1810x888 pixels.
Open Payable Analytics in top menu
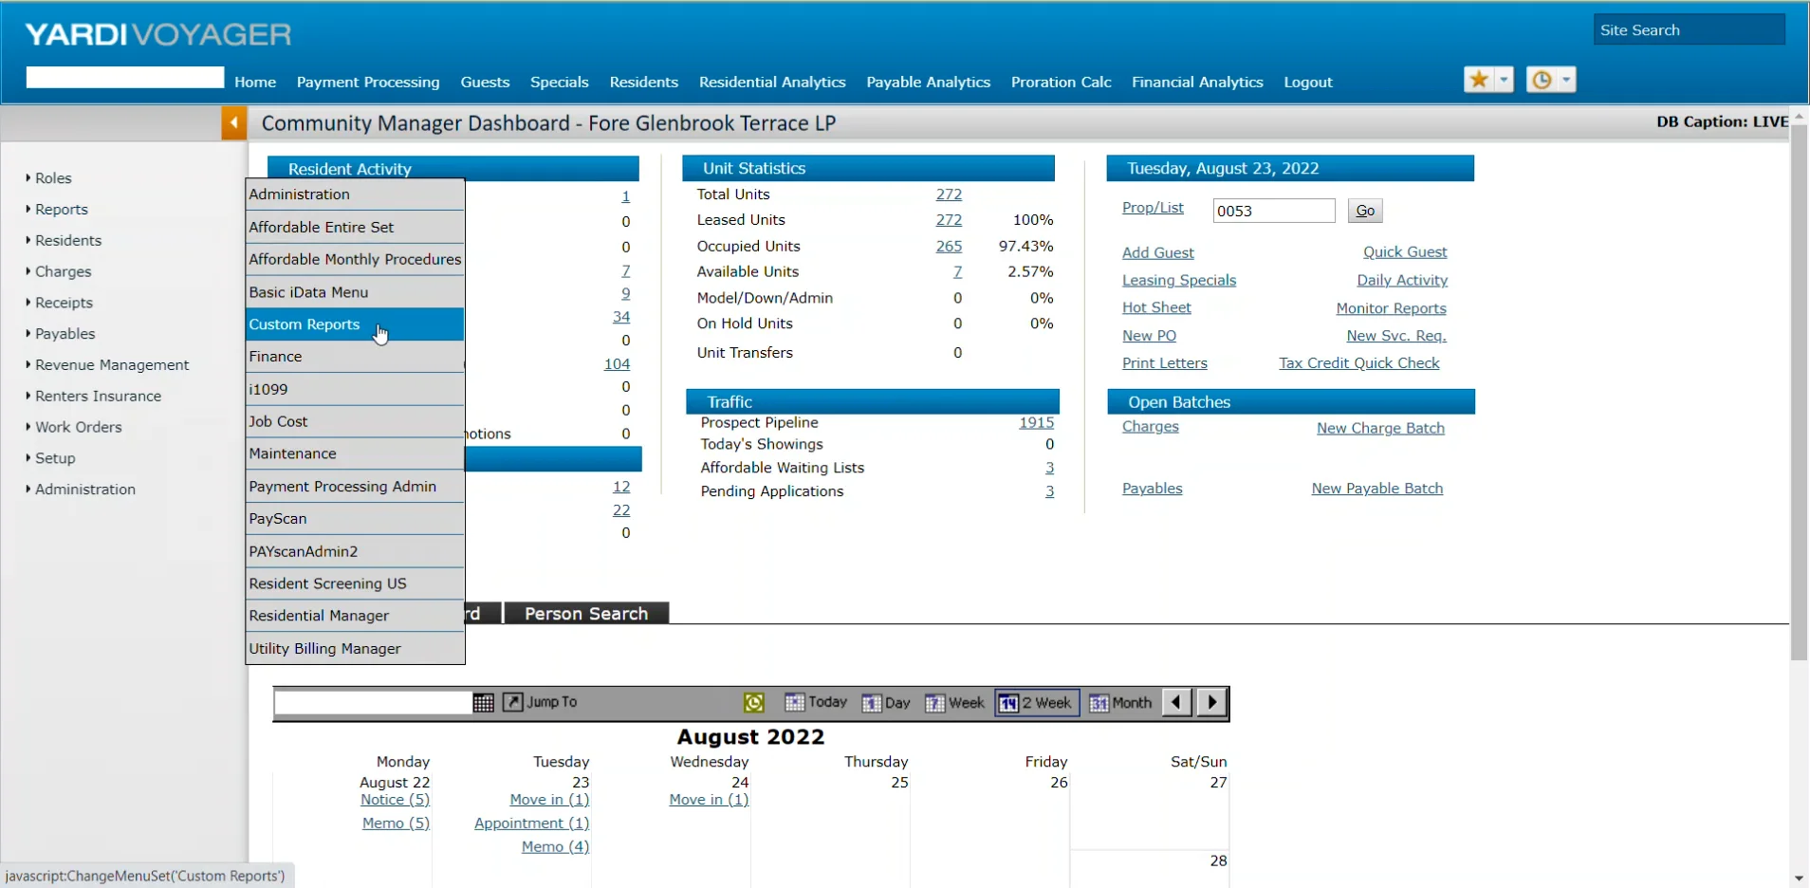click(x=928, y=83)
